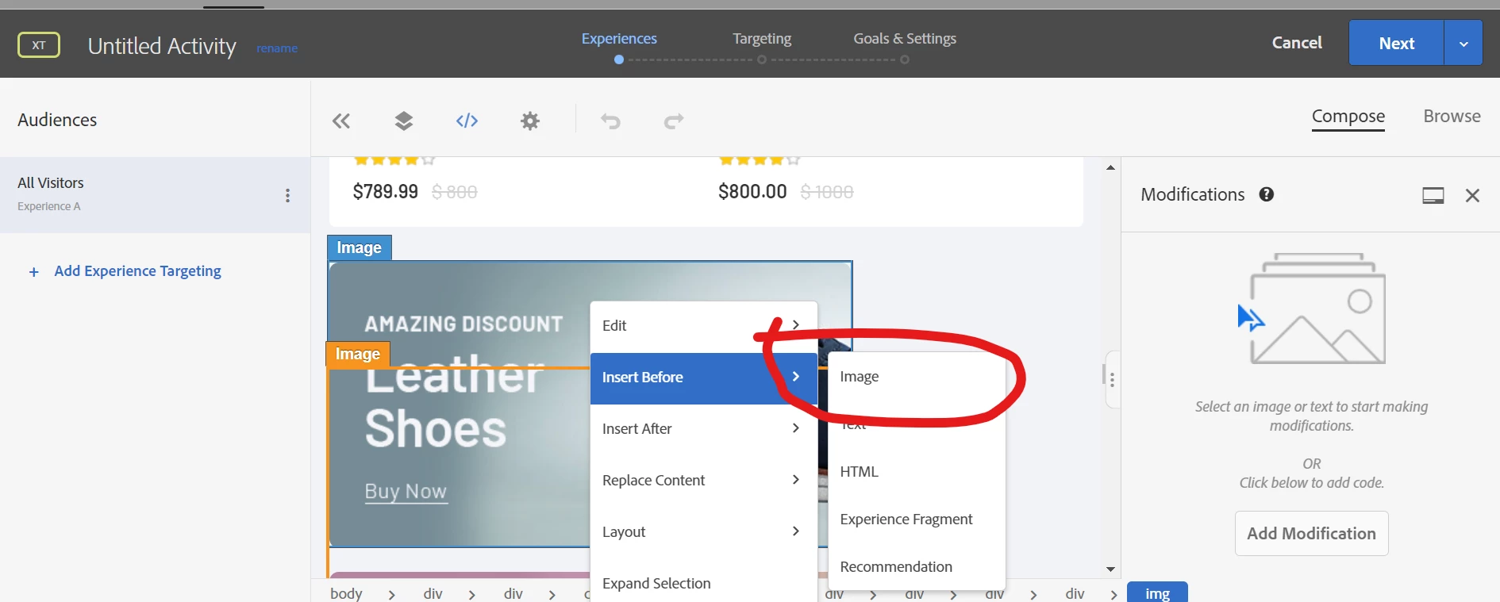Click the plus icon for Add Experience Targeting
This screenshot has height=602, width=1500.
33,272
